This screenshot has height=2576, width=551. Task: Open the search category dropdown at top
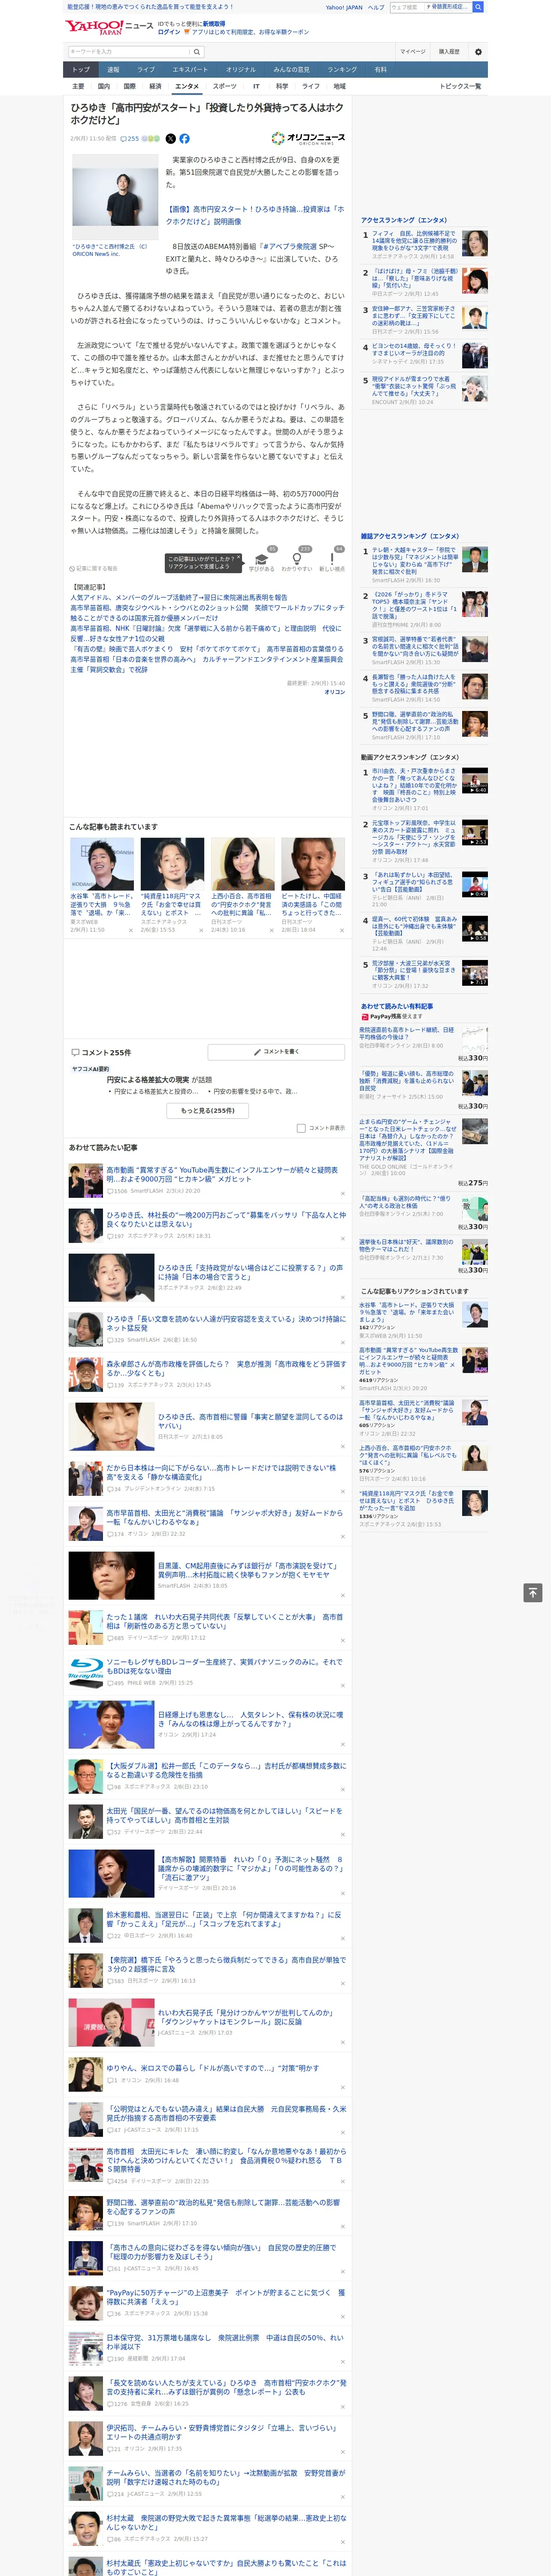447,7
